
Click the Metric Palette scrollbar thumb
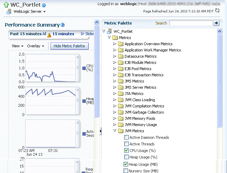(x=219, y=81)
